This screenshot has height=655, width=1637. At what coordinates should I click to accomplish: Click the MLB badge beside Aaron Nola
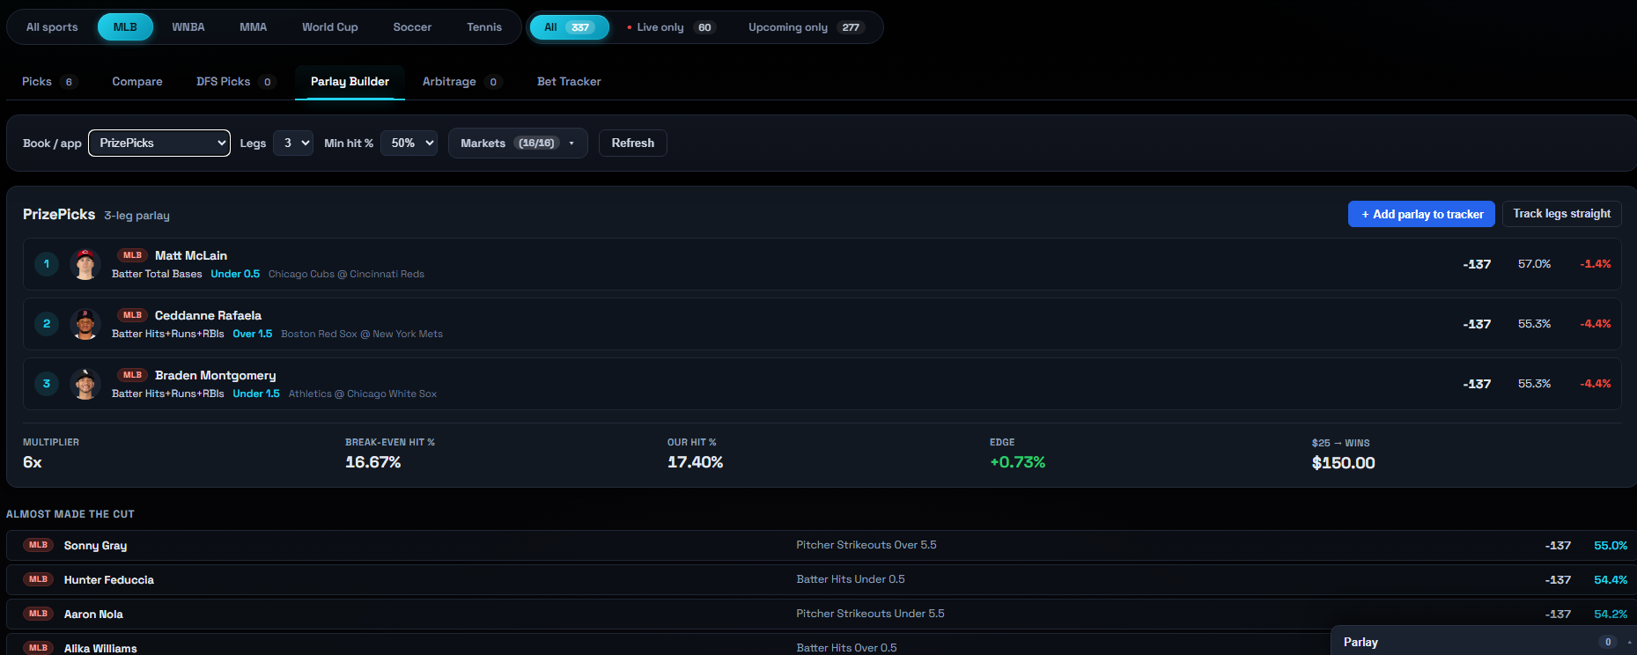(x=38, y=614)
